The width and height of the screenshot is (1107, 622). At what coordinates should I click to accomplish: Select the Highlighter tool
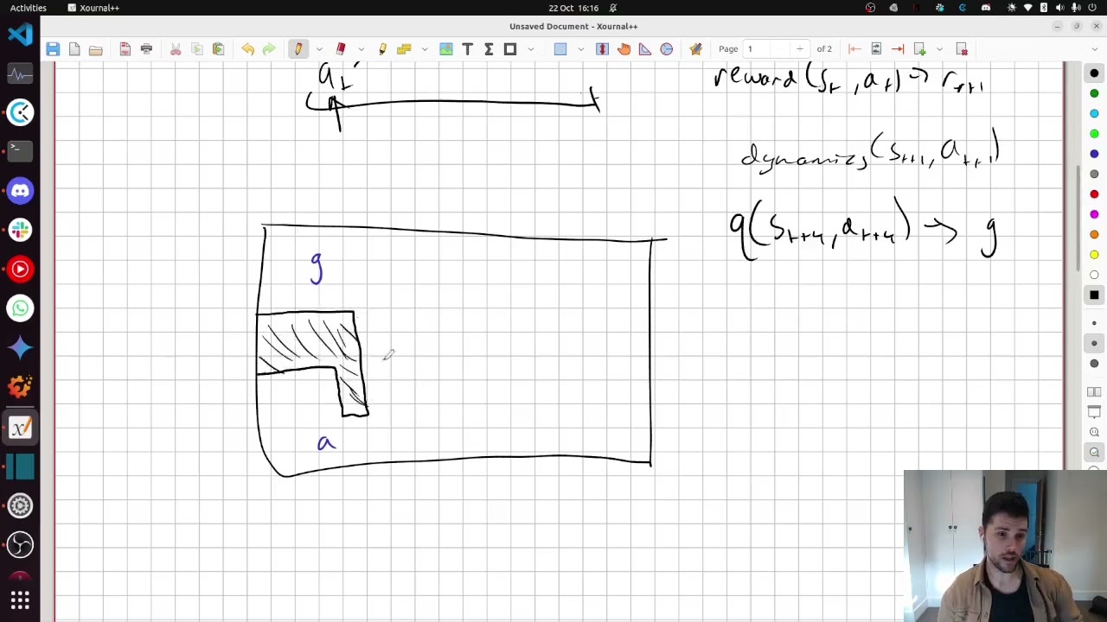(382, 49)
